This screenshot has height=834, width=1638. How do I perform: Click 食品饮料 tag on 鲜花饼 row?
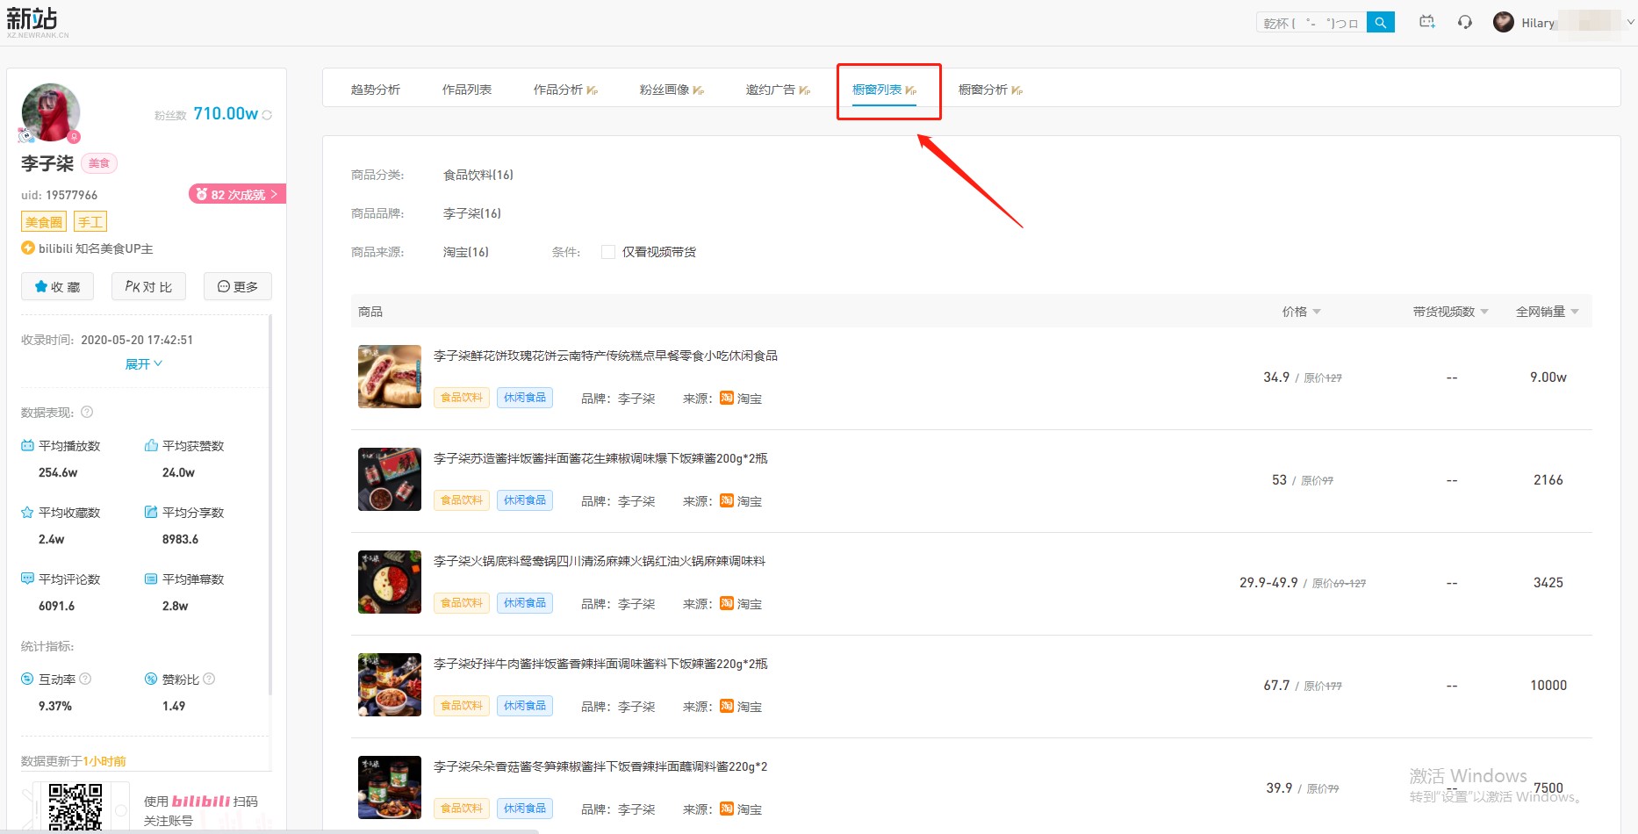pos(462,398)
